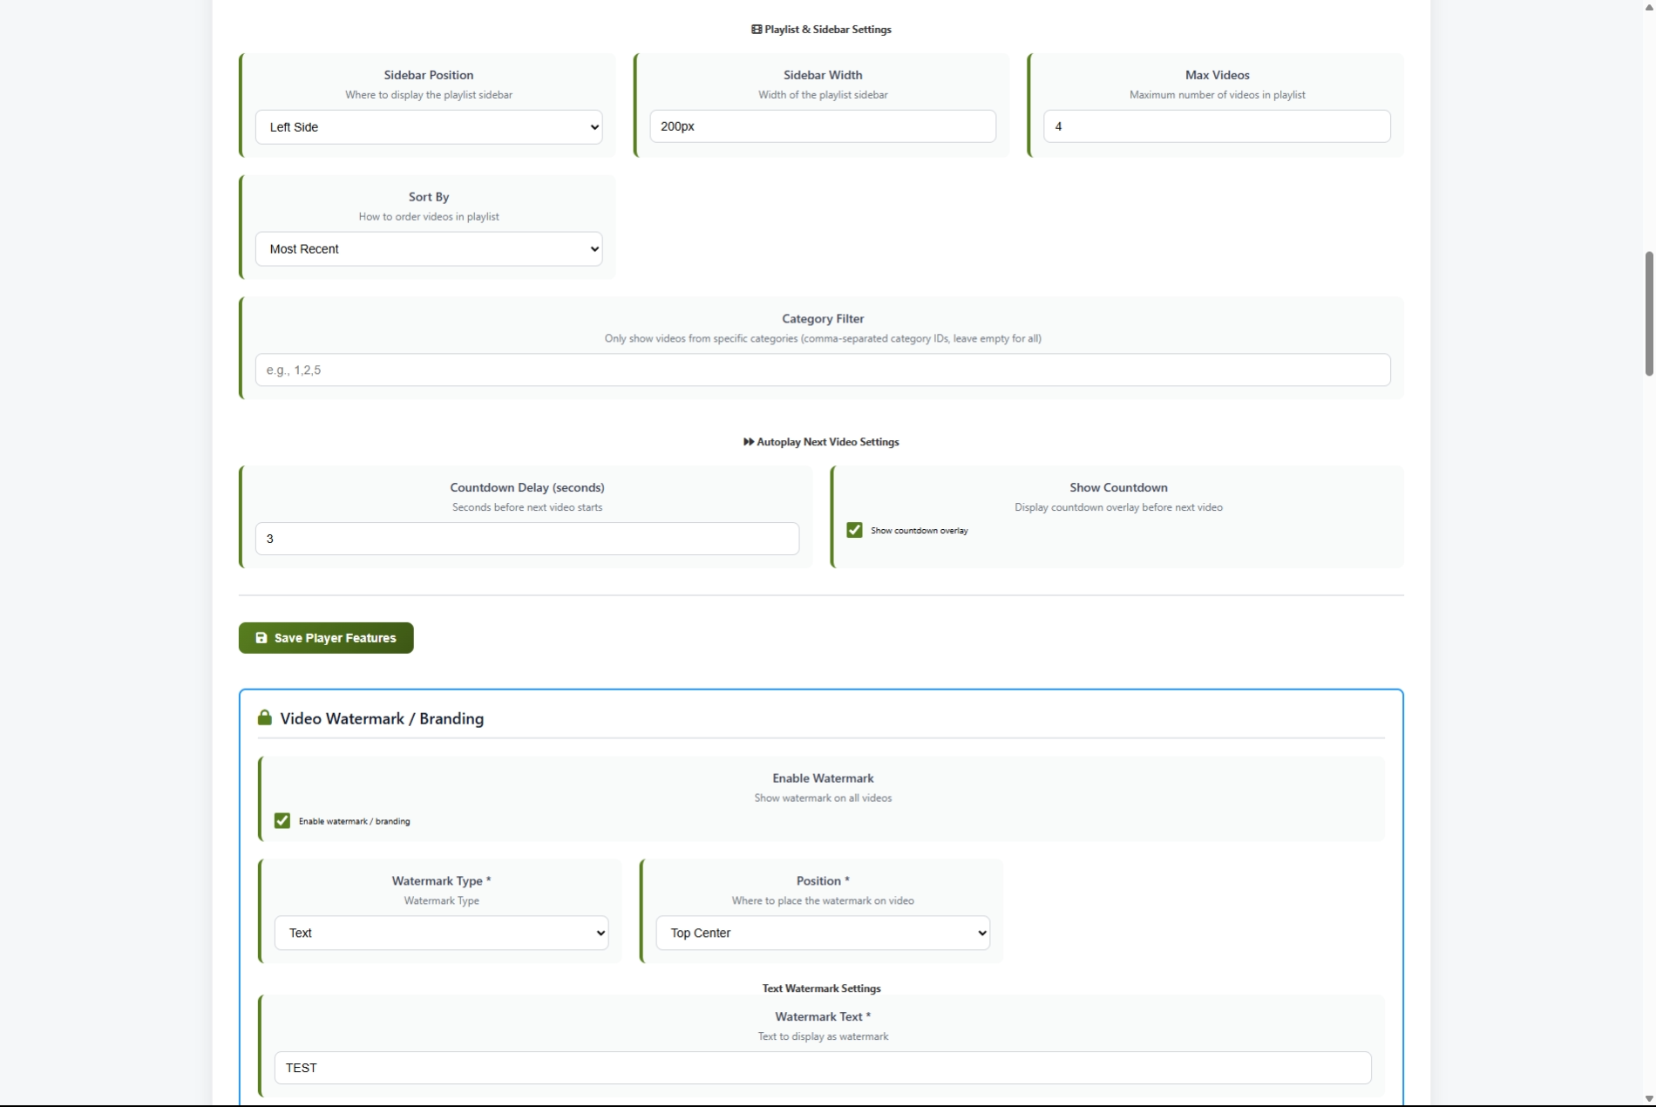Click the Countdown Delay seconds field
Viewport: 1656px width, 1107px height.
tap(526, 539)
